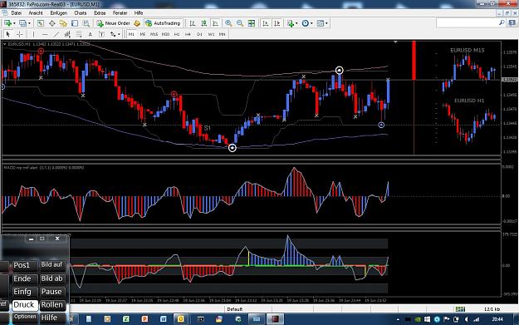Activate the standard cursor mode

8,34
